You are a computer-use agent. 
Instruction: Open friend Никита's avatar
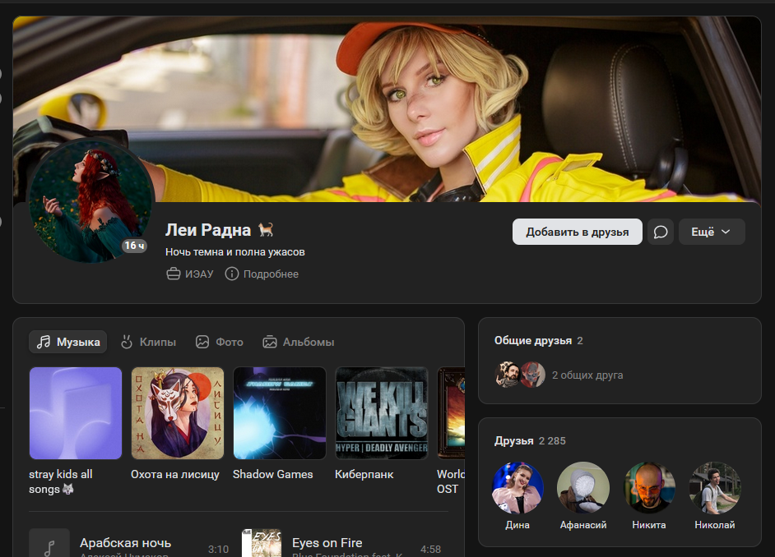(649, 488)
